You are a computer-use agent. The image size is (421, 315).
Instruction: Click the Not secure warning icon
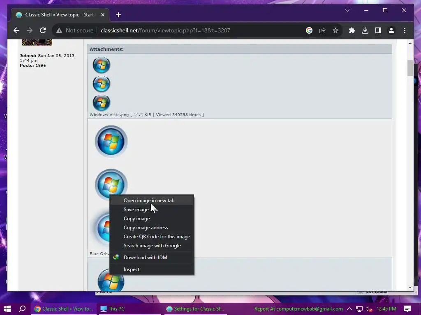click(x=59, y=30)
